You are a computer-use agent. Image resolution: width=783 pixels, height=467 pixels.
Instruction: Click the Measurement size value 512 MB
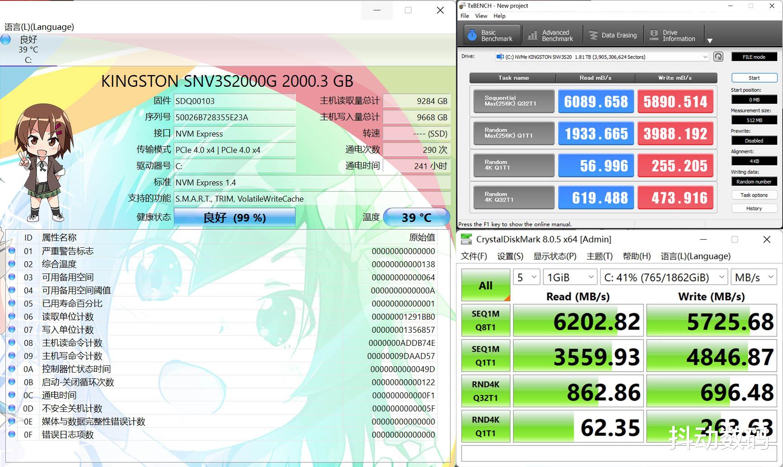[754, 120]
